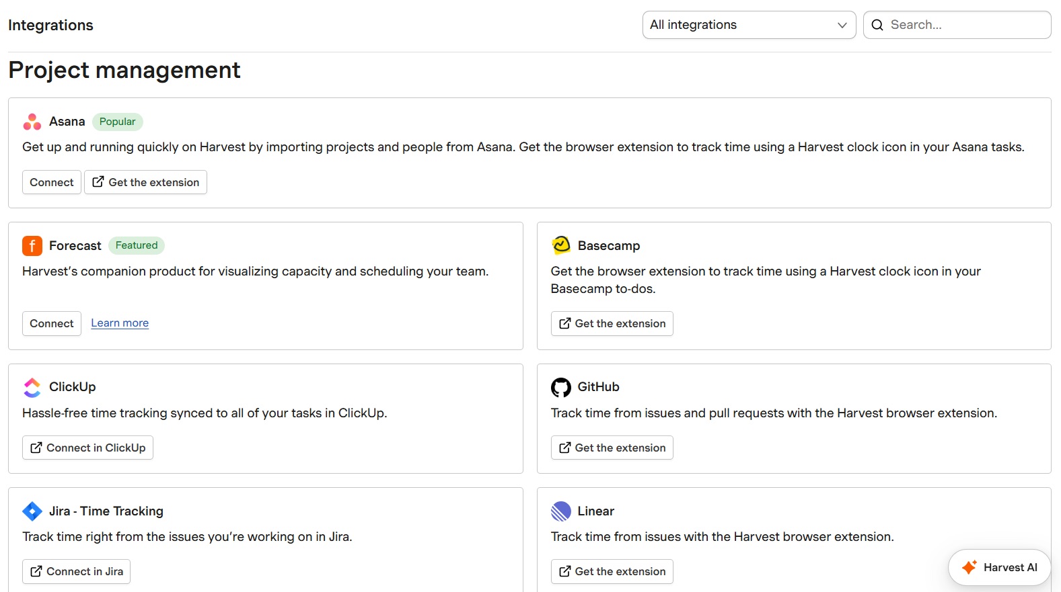The width and height of the screenshot is (1061, 592).
Task: Click the Forecast orange logo icon
Action: click(x=32, y=246)
